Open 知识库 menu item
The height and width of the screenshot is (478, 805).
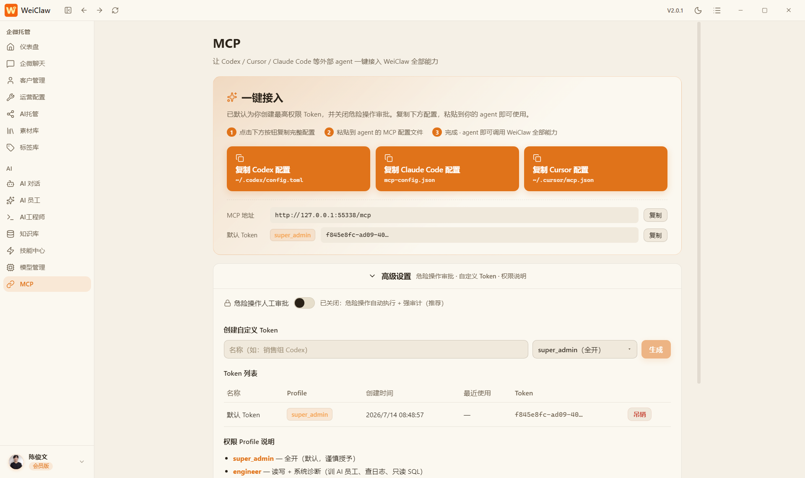coord(47,234)
